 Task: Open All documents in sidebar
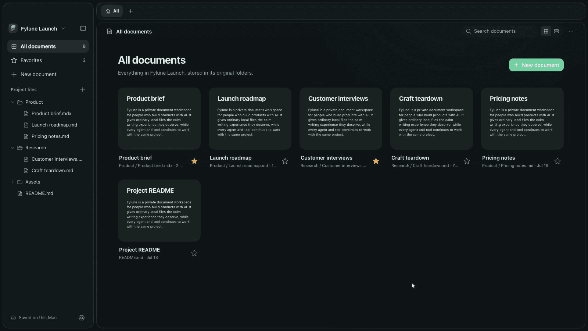(48, 46)
